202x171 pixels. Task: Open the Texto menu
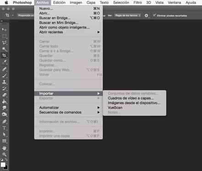[x=104, y=3]
